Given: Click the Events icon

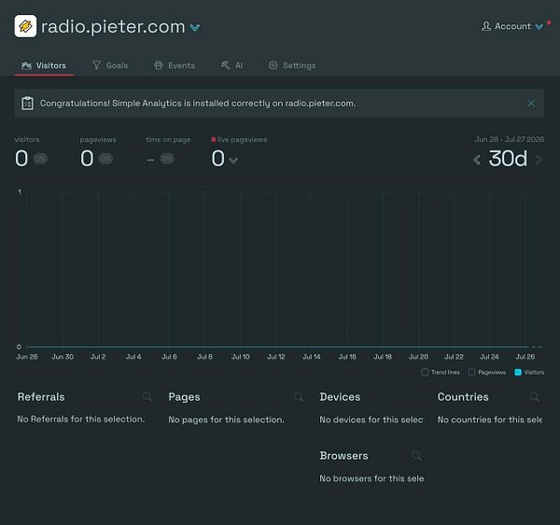Looking at the screenshot, I should (x=159, y=65).
